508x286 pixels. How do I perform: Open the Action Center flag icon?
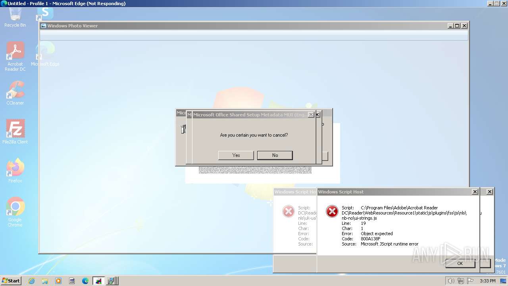click(x=471, y=281)
